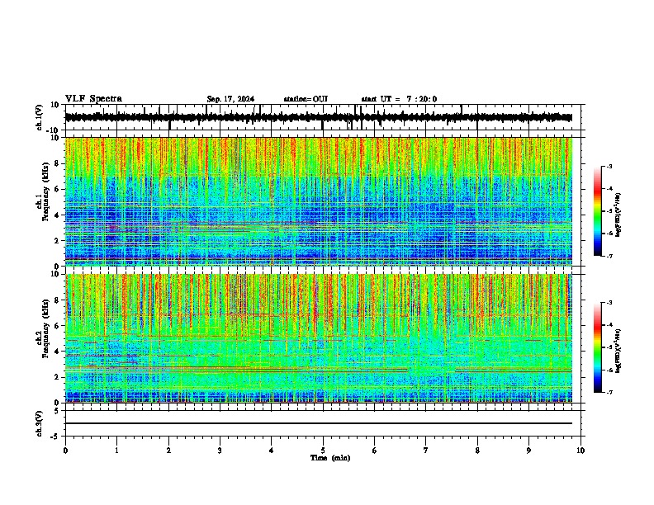This screenshot has height=505, width=654.
Task: Click the ch.2 colorbar log(PSD) unit label
Action: 618,351
